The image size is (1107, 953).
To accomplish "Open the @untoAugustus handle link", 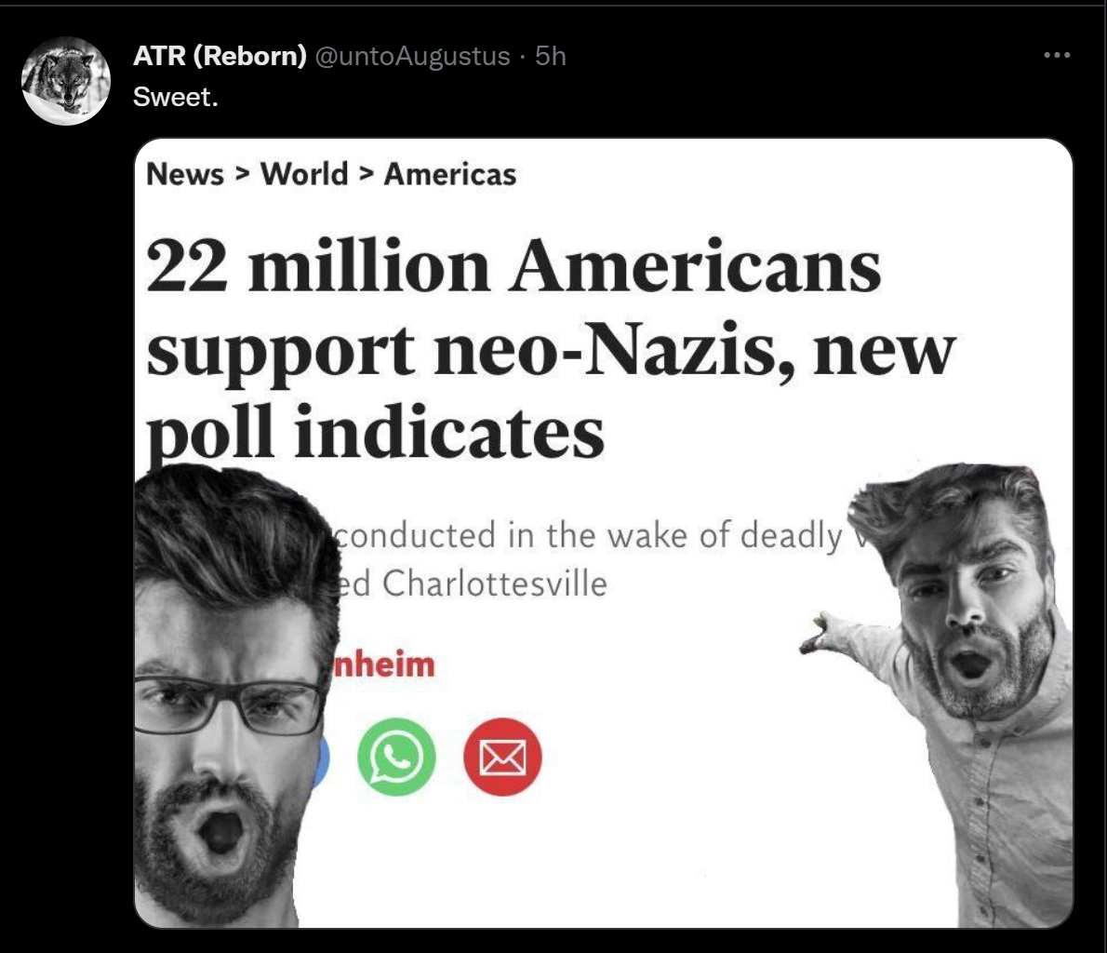I will pos(411,56).
